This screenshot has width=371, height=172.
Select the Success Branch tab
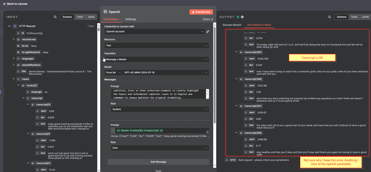click(232, 25)
